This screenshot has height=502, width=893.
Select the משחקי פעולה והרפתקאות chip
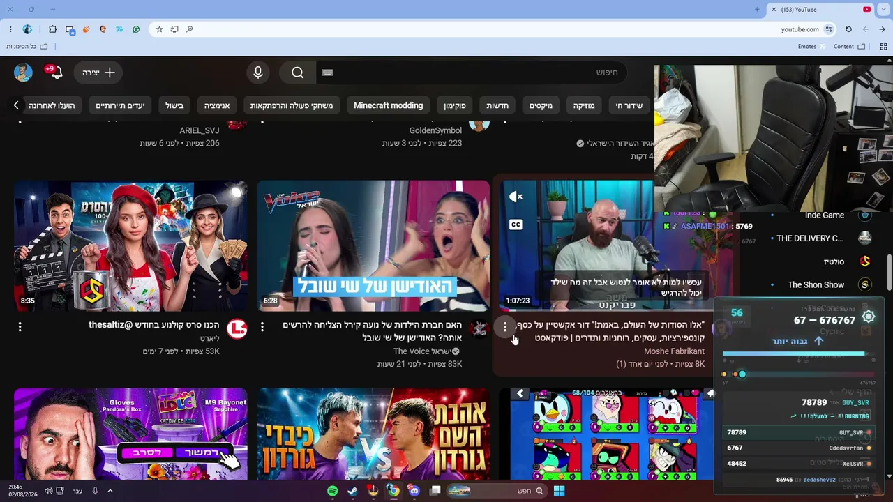(x=292, y=105)
